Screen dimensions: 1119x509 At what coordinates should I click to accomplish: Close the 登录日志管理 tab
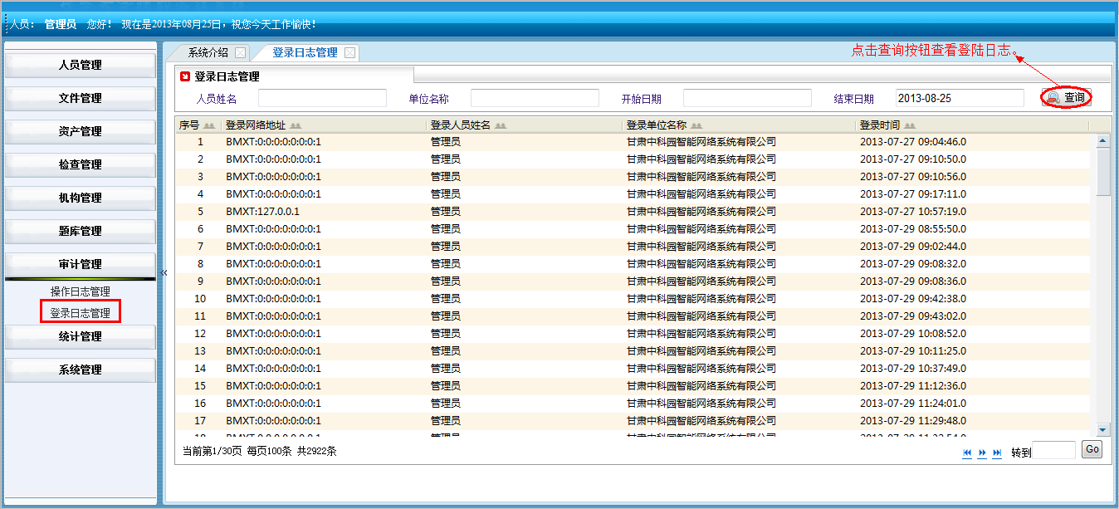pos(349,52)
